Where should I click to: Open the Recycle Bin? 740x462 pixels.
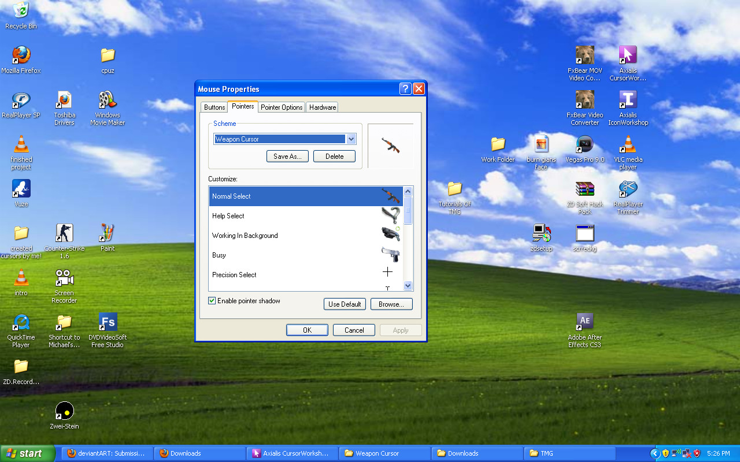21,10
